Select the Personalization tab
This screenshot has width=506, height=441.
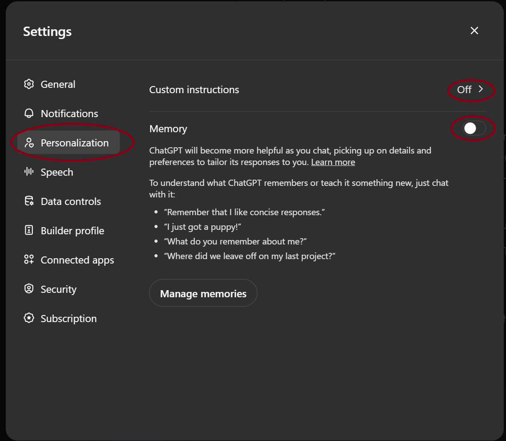tap(68, 142)
